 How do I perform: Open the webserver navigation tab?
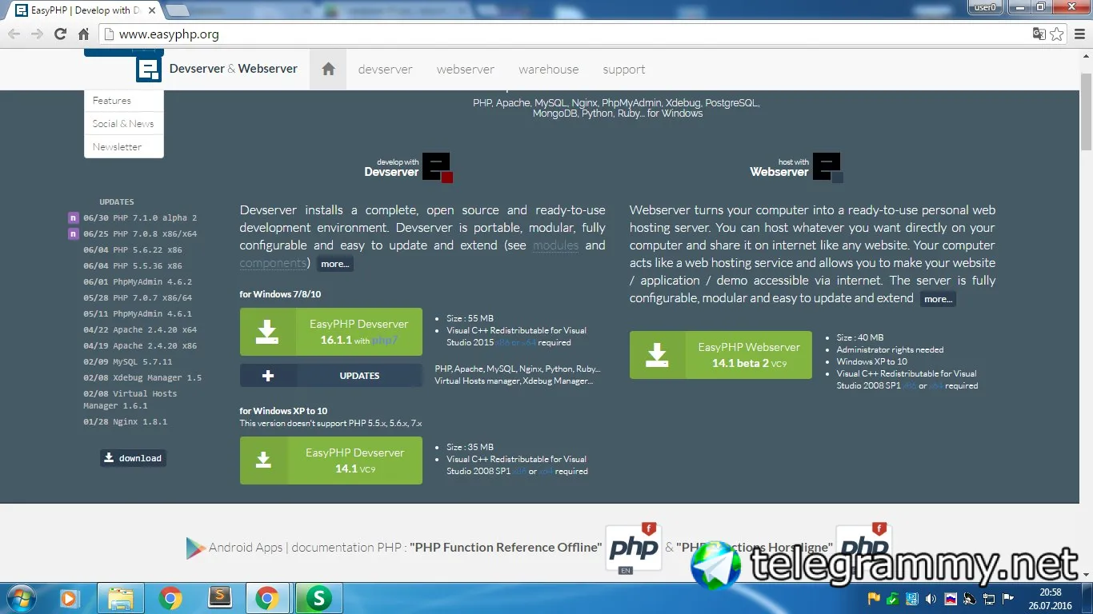coord(466,70)
